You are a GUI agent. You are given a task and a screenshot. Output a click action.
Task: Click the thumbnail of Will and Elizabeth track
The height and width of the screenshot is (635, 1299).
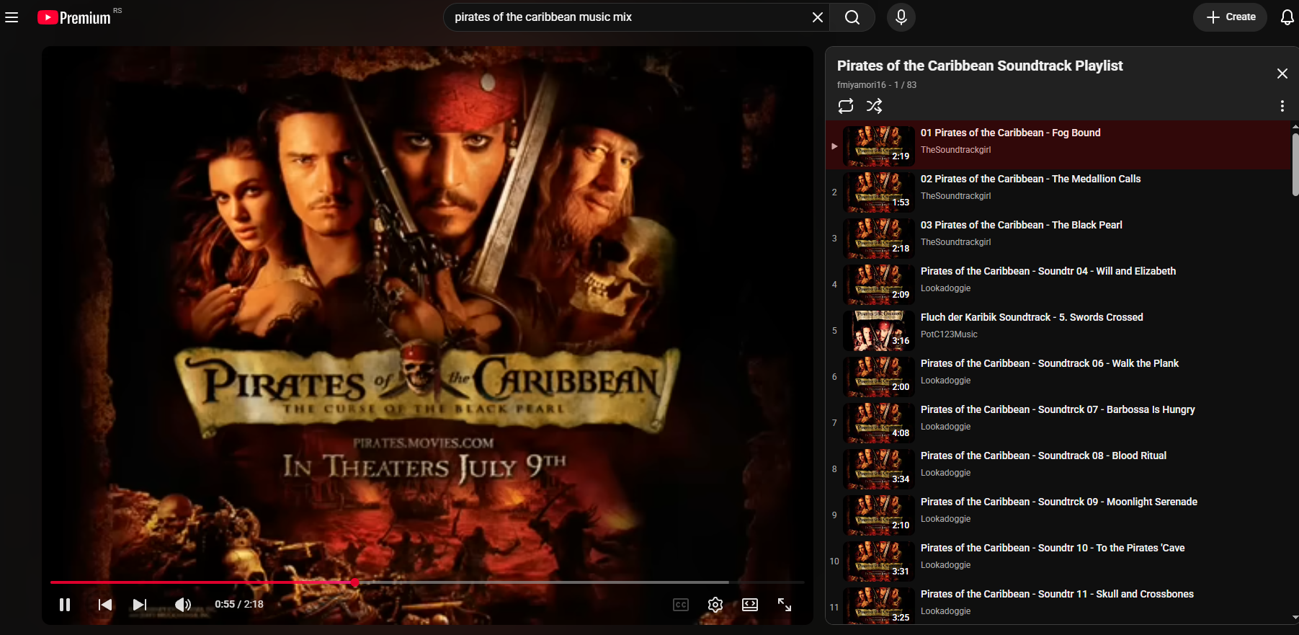coord(878,285)
